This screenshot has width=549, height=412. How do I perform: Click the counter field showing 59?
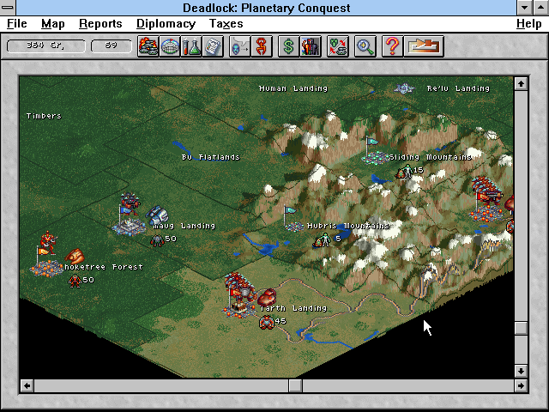111,45
